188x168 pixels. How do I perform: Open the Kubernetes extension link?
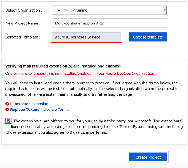[29, 104]
